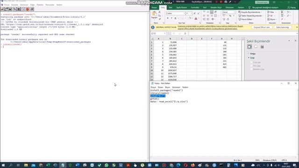This screenshot has width=299, height=168.
Task: Open the Excel font size dropdown
Action: tap(191, 14)
